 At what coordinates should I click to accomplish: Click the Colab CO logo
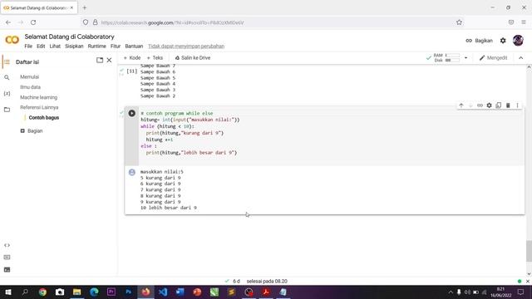[12, 41]
